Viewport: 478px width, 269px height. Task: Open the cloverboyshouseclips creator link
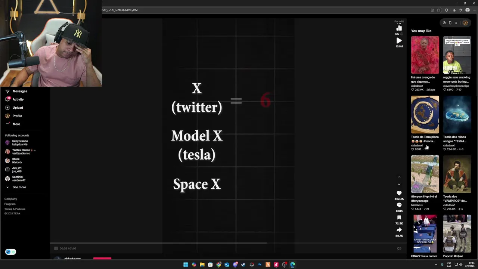pyautogui.click(x=456, y=86)
